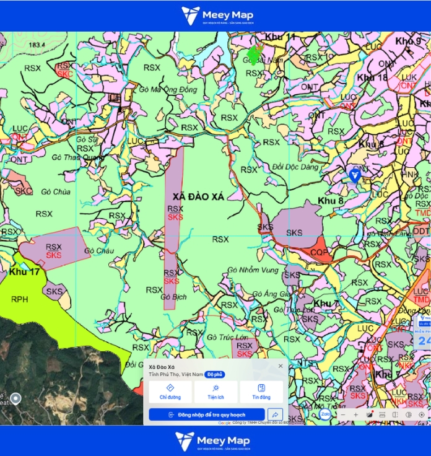Image resolution: width=431 pixels, height=456 pixels.
Task: Click the Gò Châu label
Action: (x=99, y=251)
